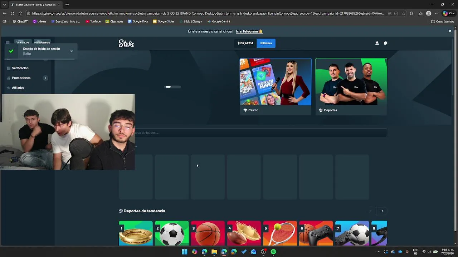Expand the Promociones submenu arrow
This screenshot has width=458, height=257.
tap(45, 78)
